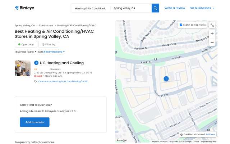Click the 2739 Via Orange Way address

point(63,73)
